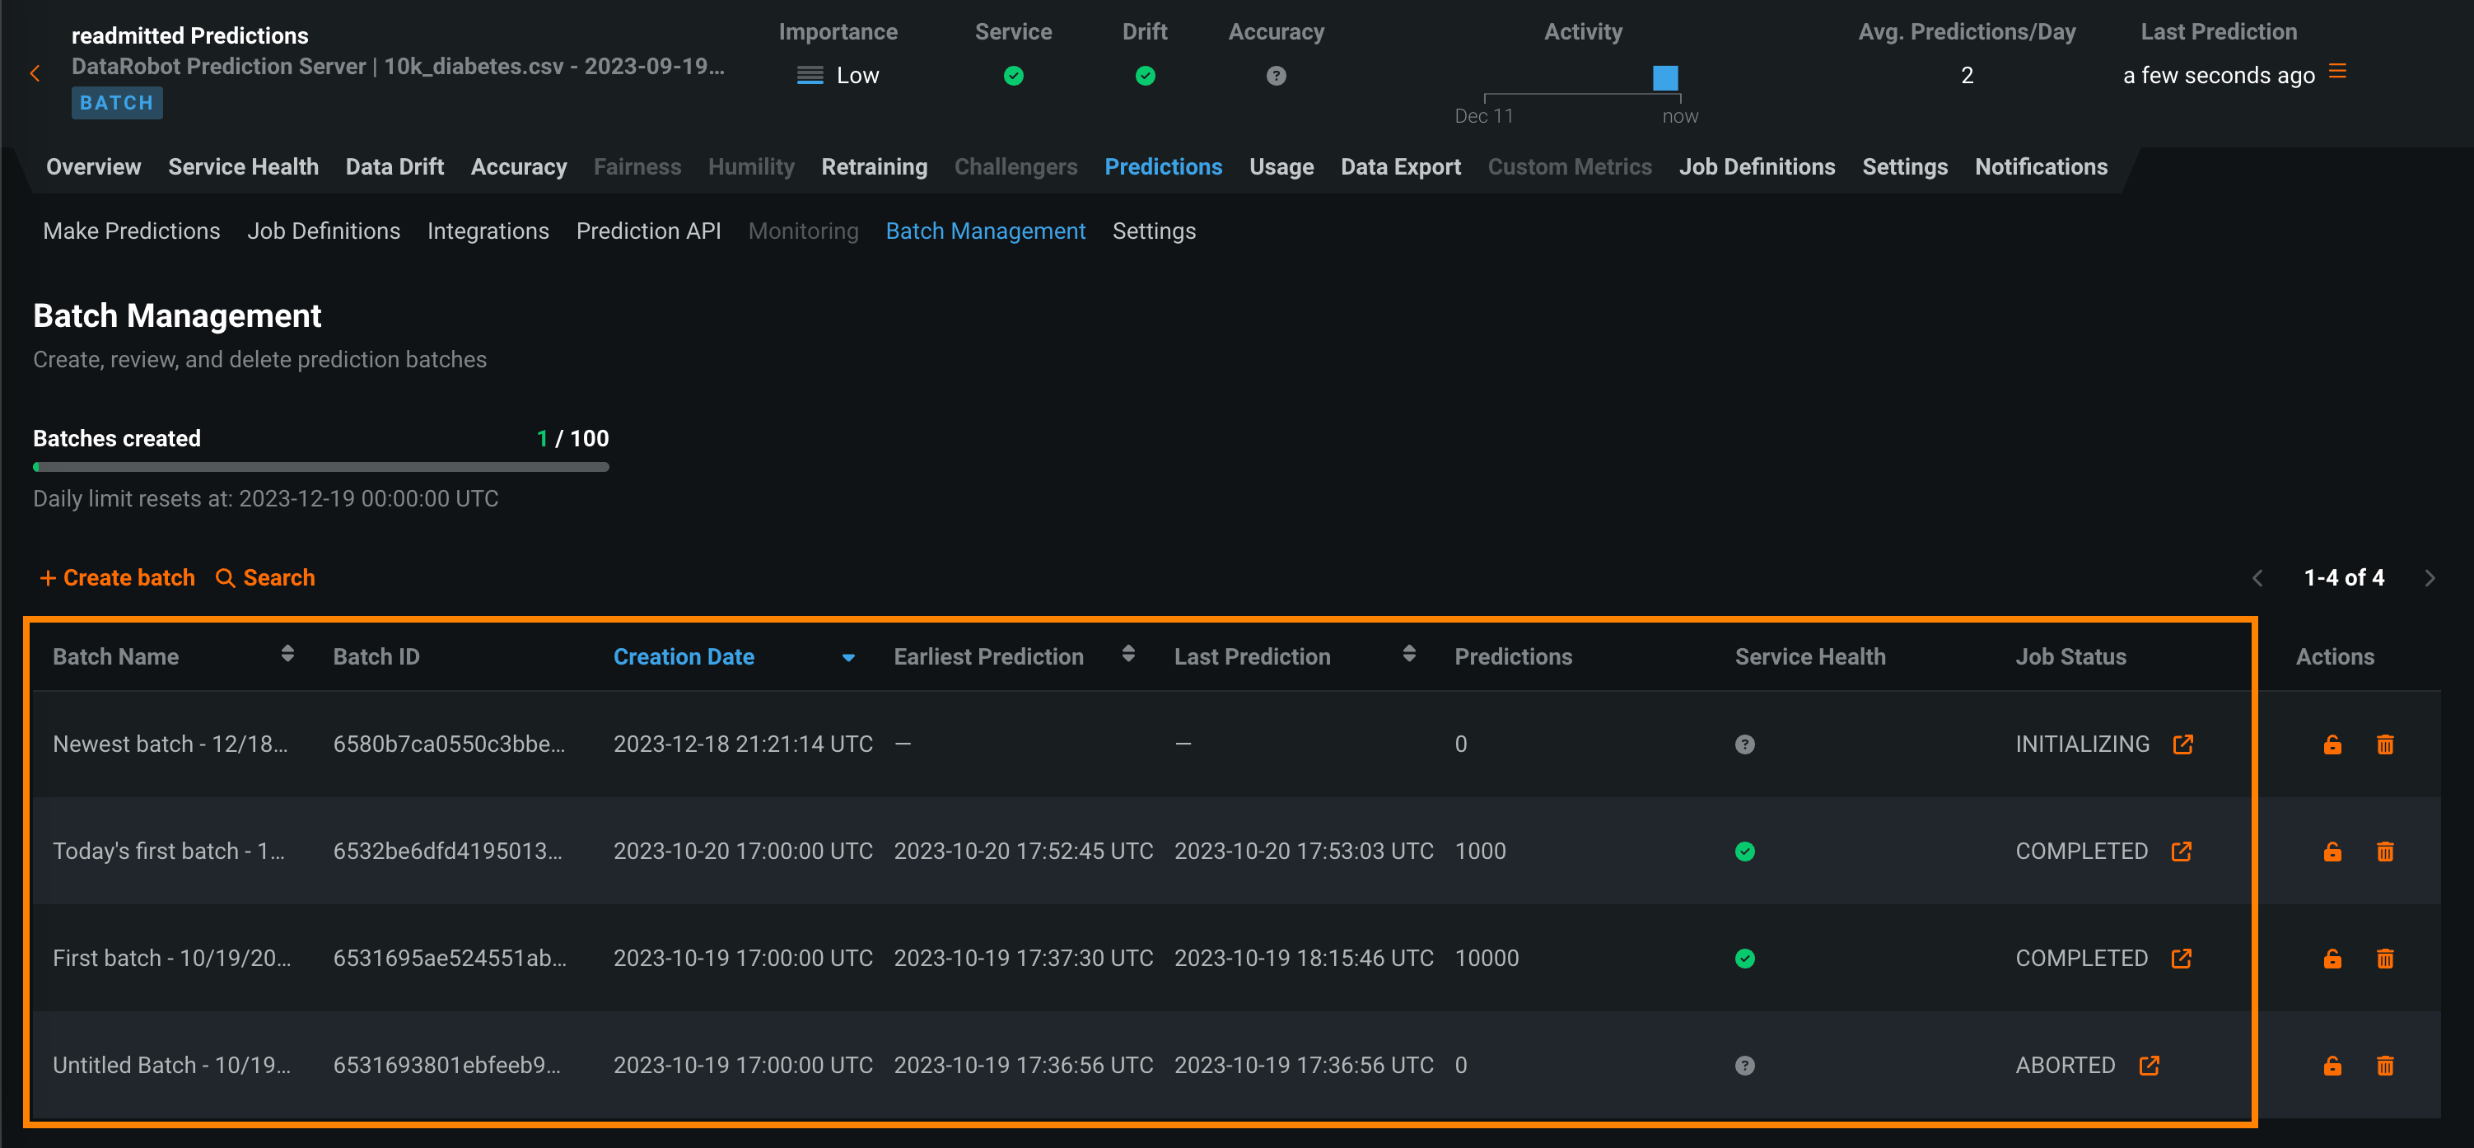Click the Search batches link
Image resolution: width=2474 pixels, height=1148 pixels.
pos(265,578)
